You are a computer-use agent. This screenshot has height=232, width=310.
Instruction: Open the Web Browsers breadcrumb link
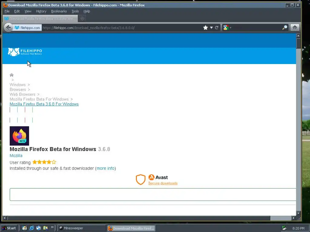(x=22, y=94)
